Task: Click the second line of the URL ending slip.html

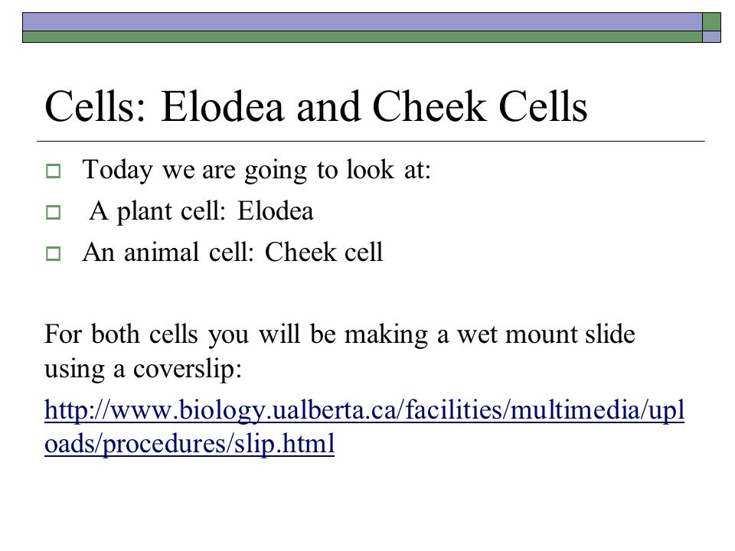Action: [189, 443]
